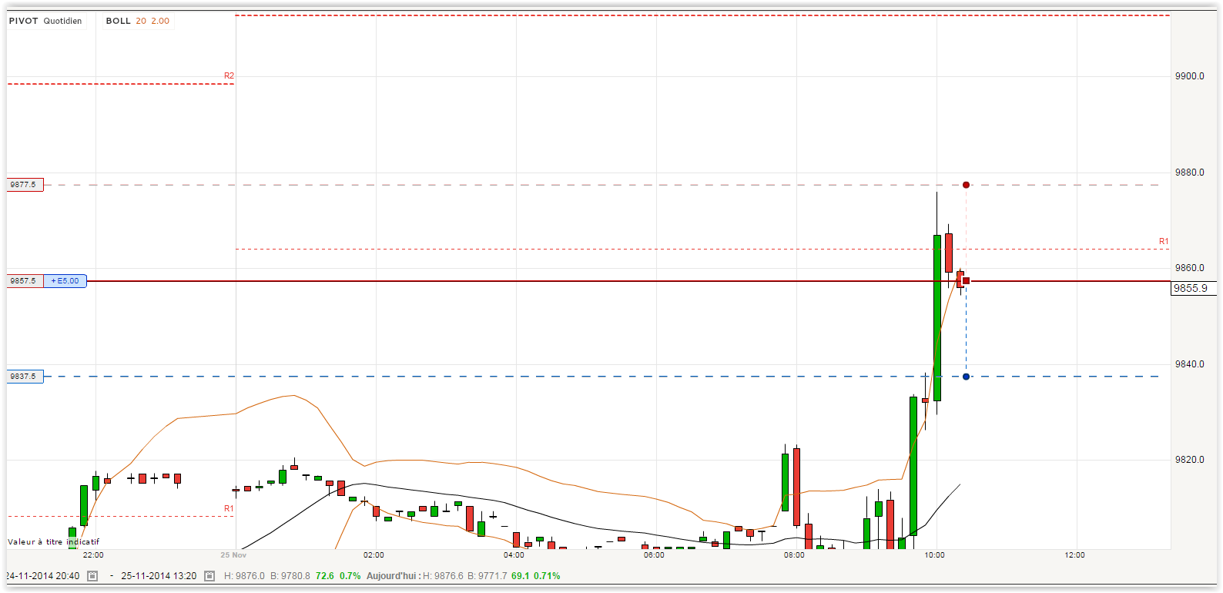This screenshot has width=1223, height=593.
Task: Click the 02:00 time axis label
Action: (374, 554)
